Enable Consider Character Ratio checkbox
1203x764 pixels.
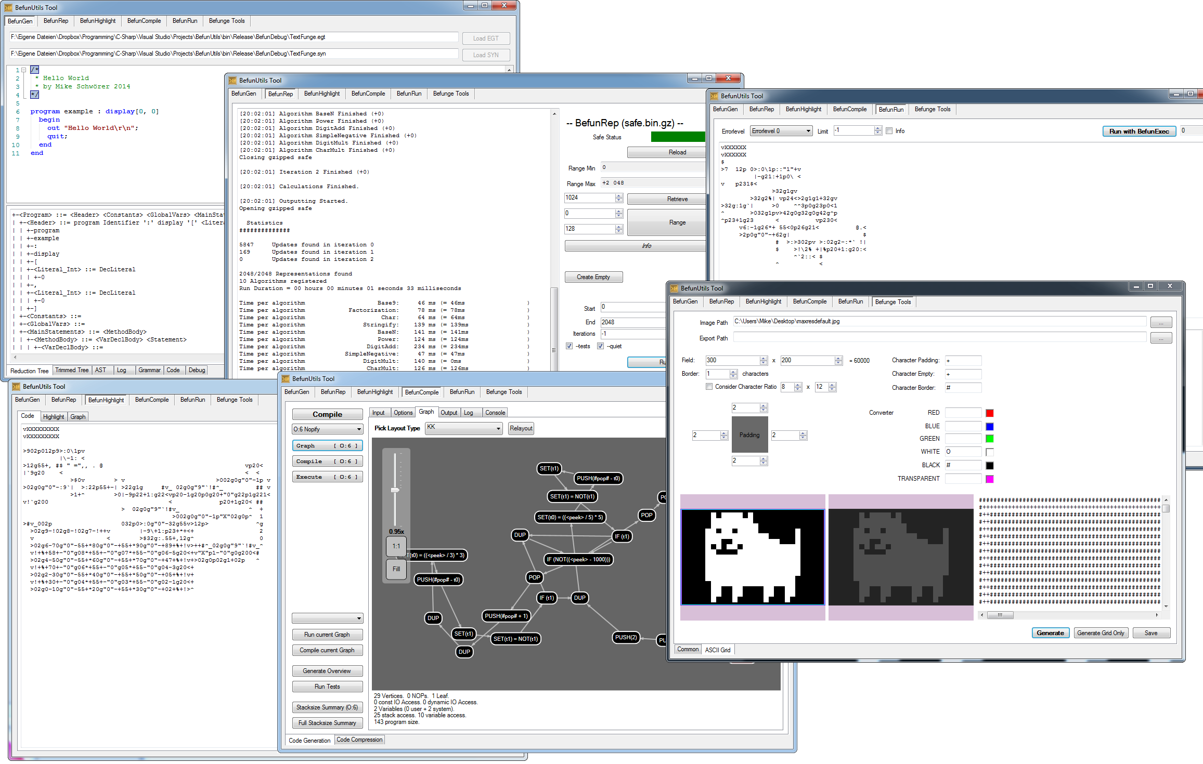[x=709, y=387]
